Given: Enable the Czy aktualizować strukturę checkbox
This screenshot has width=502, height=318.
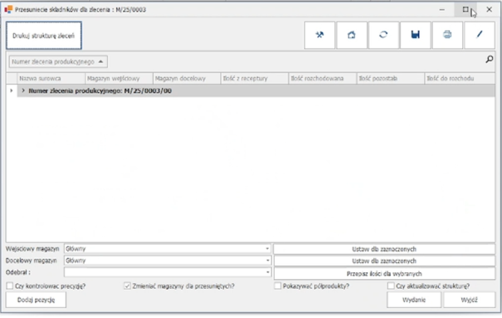Looking at the screenshot, I should click(391, 286).
